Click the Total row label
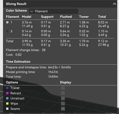119x114 pixels. pyautogui.click(x=10, y=41)
